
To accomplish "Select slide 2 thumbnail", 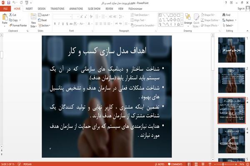I will point(232,80).
